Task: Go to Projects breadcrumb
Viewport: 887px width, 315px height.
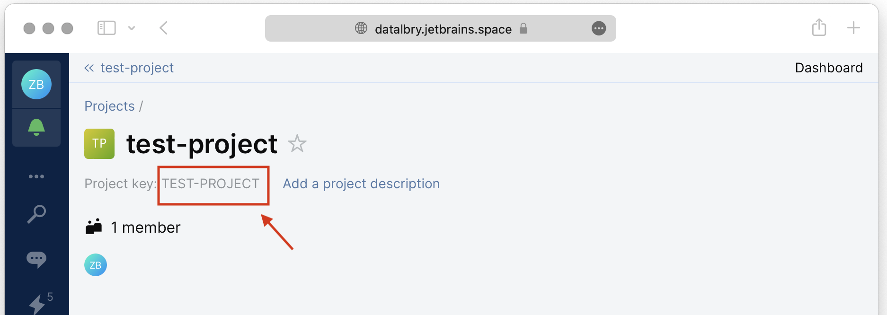Action: 109,106
